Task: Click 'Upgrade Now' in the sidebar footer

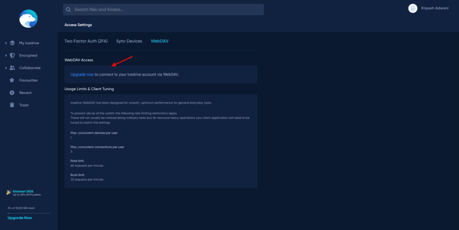Action: click(20, 218)
